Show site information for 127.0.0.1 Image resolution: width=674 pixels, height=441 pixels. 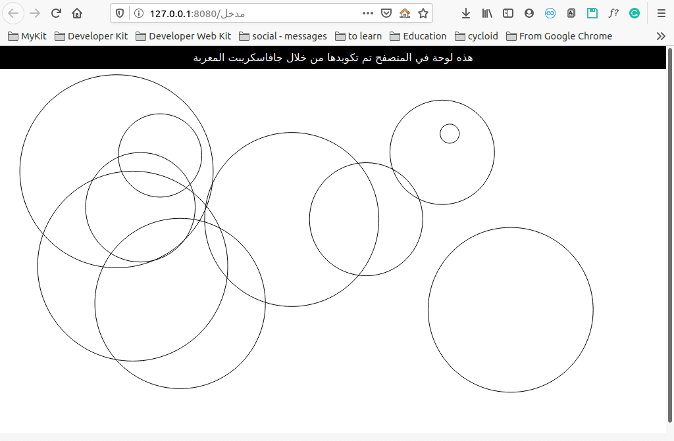138,13
